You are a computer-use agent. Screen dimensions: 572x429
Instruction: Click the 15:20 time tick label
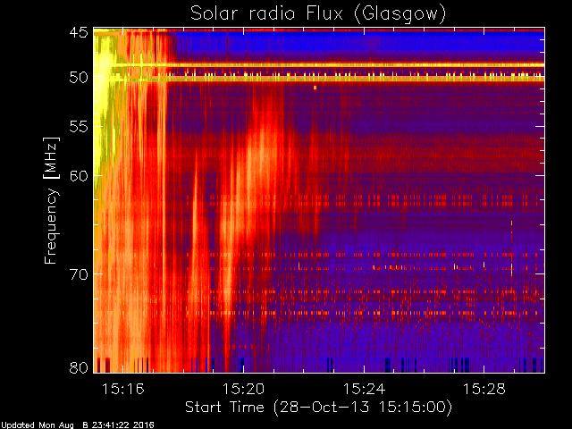[243, 389]
